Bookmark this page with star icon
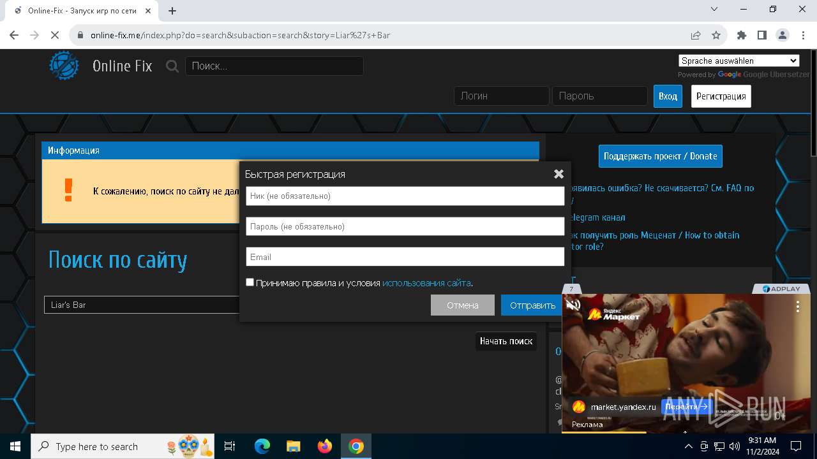The width and height of the screenshot is (817, 459). pyautogui.click(x=716, y=35)
